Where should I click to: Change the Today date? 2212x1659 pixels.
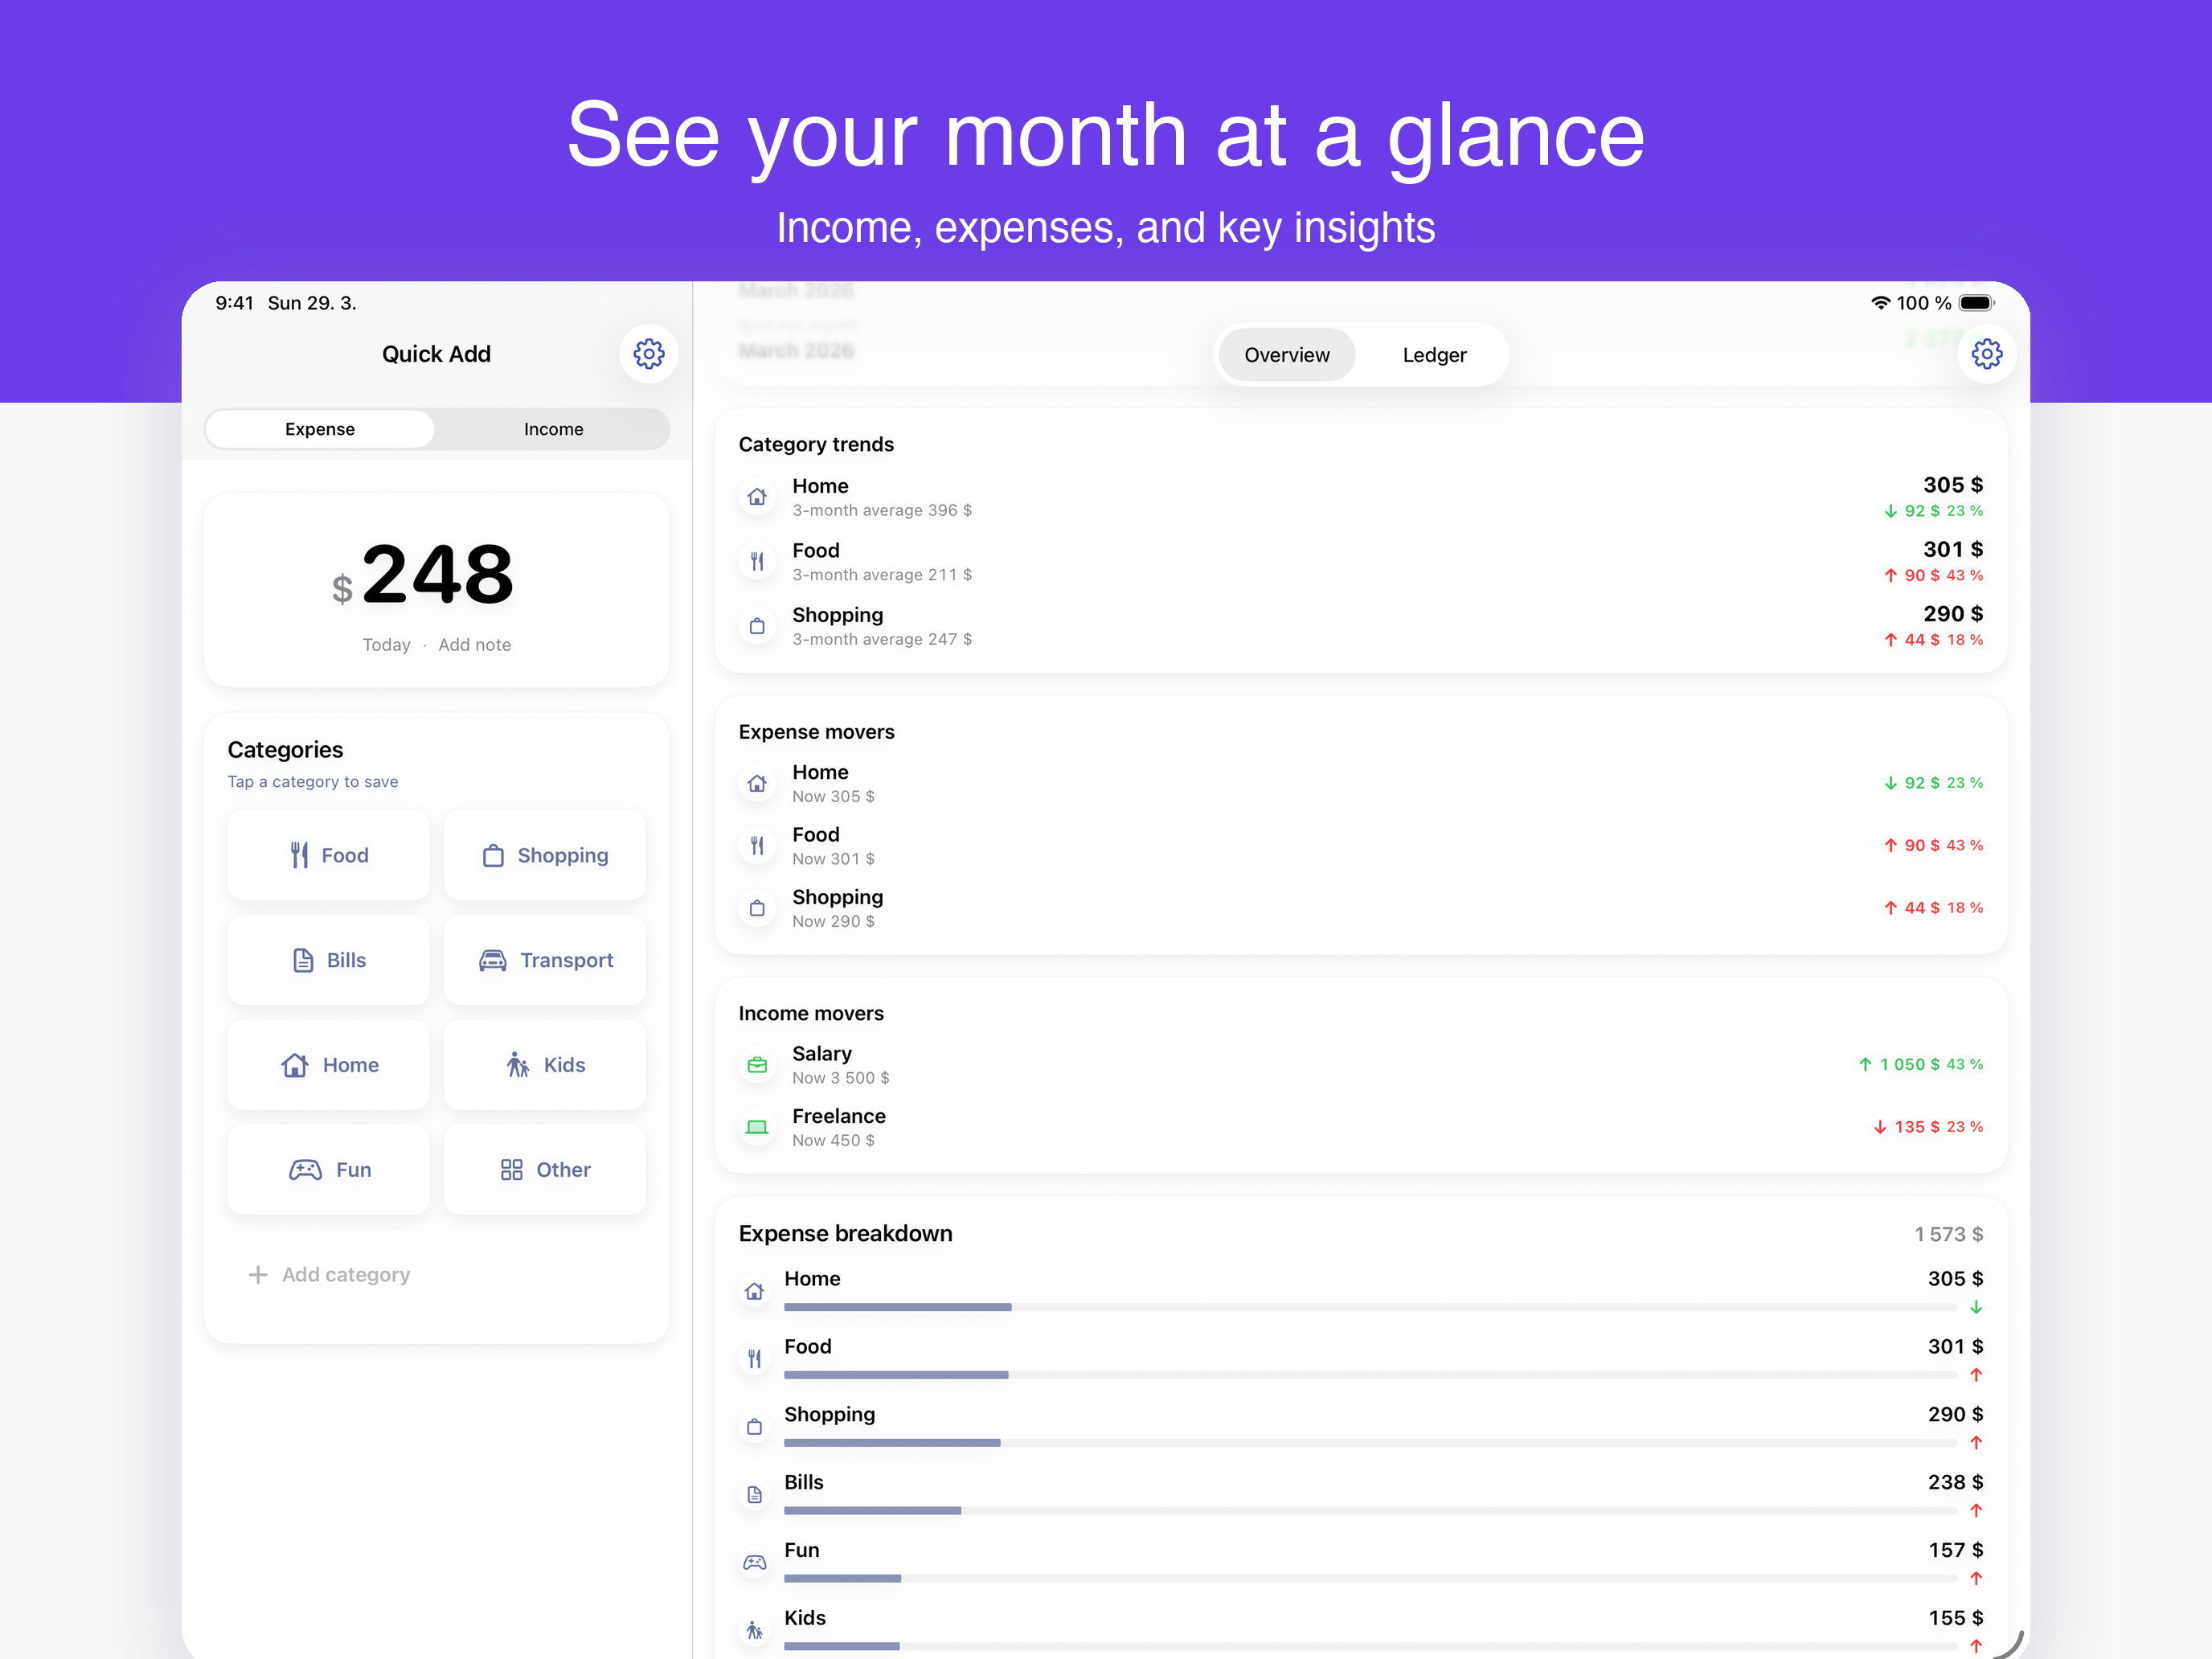[386, 645]
